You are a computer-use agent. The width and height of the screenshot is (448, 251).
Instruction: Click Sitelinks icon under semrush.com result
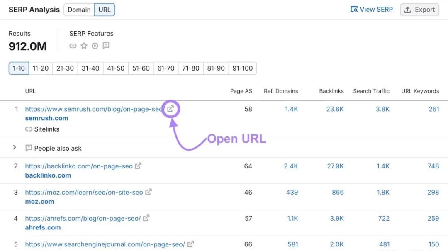point(29,129)
